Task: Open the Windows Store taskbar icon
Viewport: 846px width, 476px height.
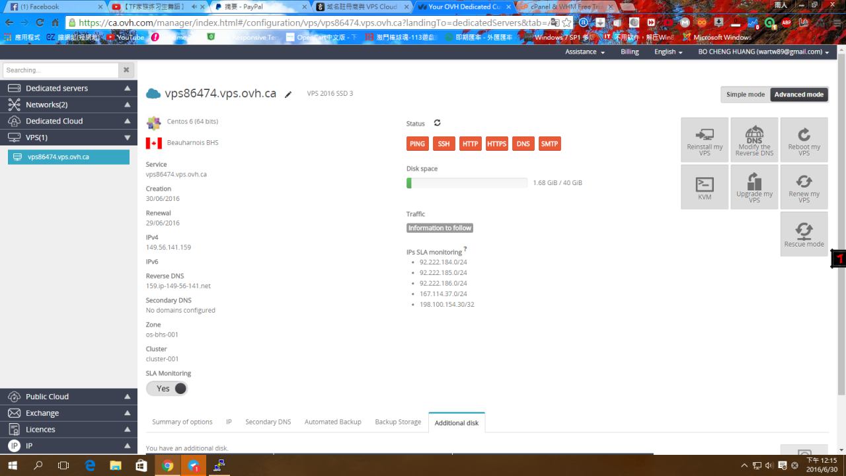Action: point(141,465)
